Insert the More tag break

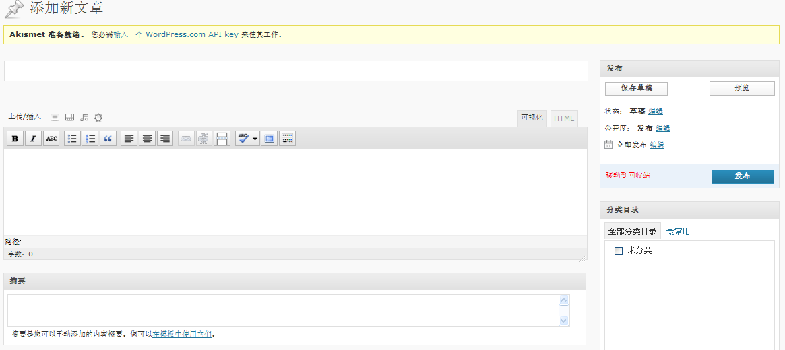pos(222,139)
